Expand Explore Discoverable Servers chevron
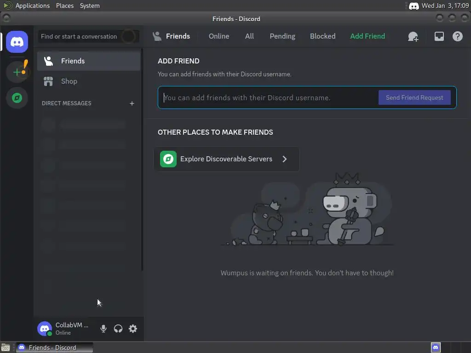Image resolution: width=471 pixels, height=353 pixels. 284,159
